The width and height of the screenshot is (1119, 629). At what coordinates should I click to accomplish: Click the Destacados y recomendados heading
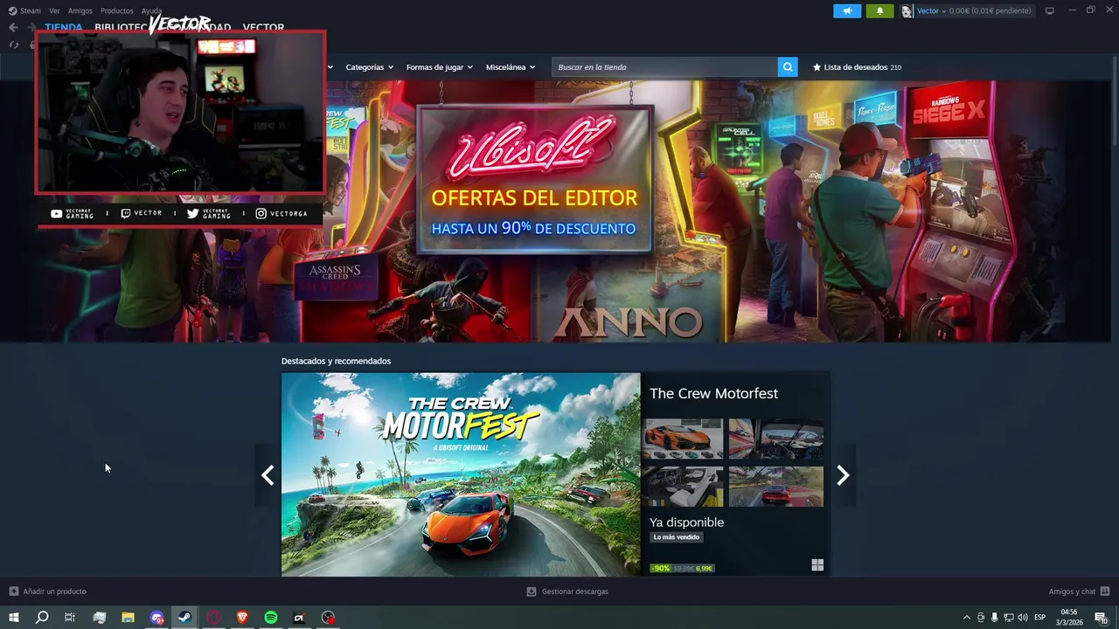pyautogui.click(x=336, y=361)
